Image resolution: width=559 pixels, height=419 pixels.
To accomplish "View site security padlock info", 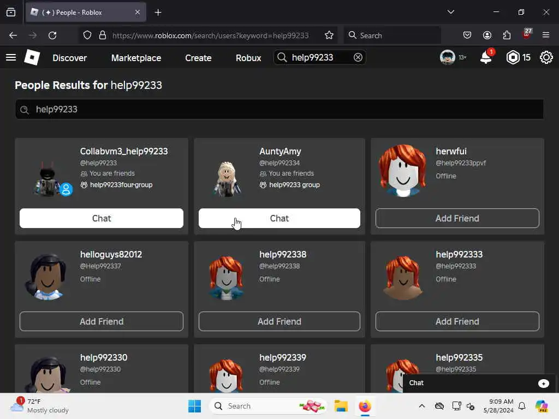I will pyautogui.click(x=103, y=35).
